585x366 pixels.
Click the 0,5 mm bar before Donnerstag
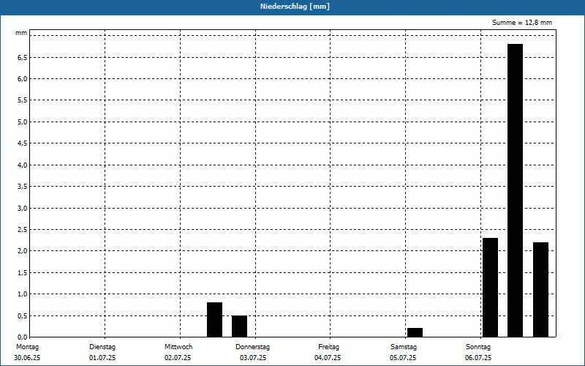click(239, 326)
